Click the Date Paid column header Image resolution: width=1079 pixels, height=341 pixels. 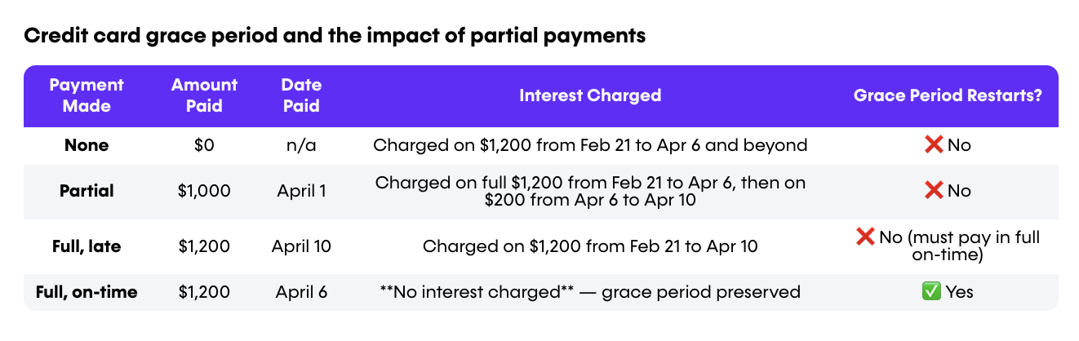301,95
